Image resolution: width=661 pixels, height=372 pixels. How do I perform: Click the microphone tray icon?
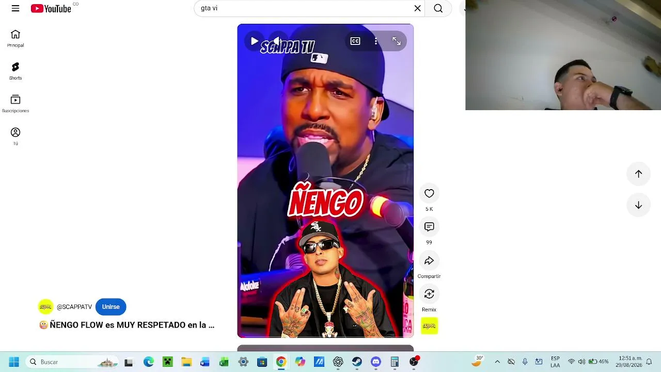[x=525, y=362]
